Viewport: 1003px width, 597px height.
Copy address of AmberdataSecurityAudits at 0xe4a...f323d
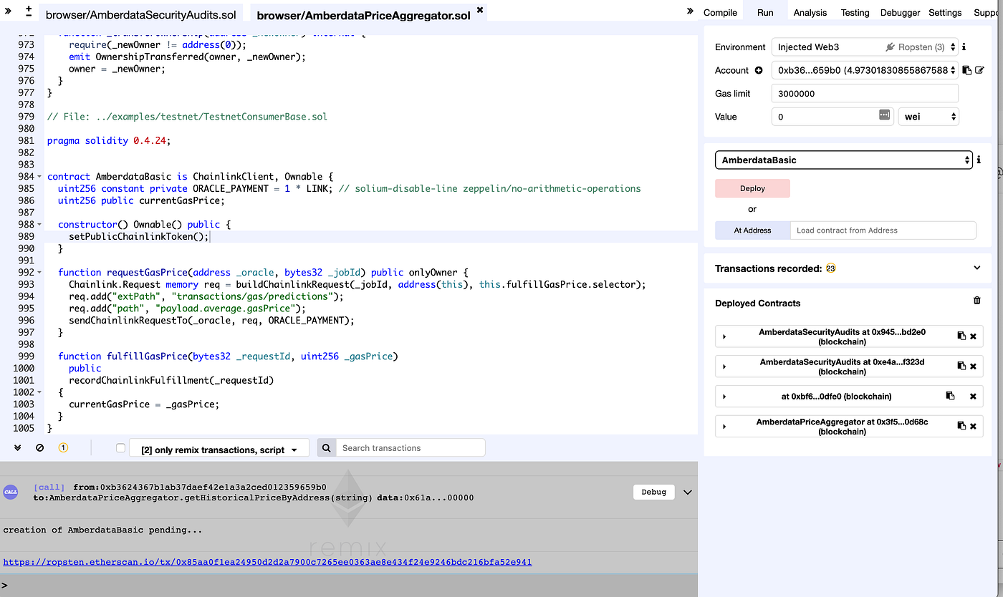pos(961,366)
